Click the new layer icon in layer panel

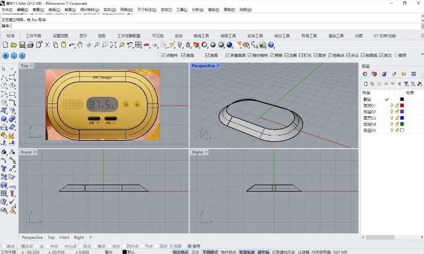tap(365, 83)
